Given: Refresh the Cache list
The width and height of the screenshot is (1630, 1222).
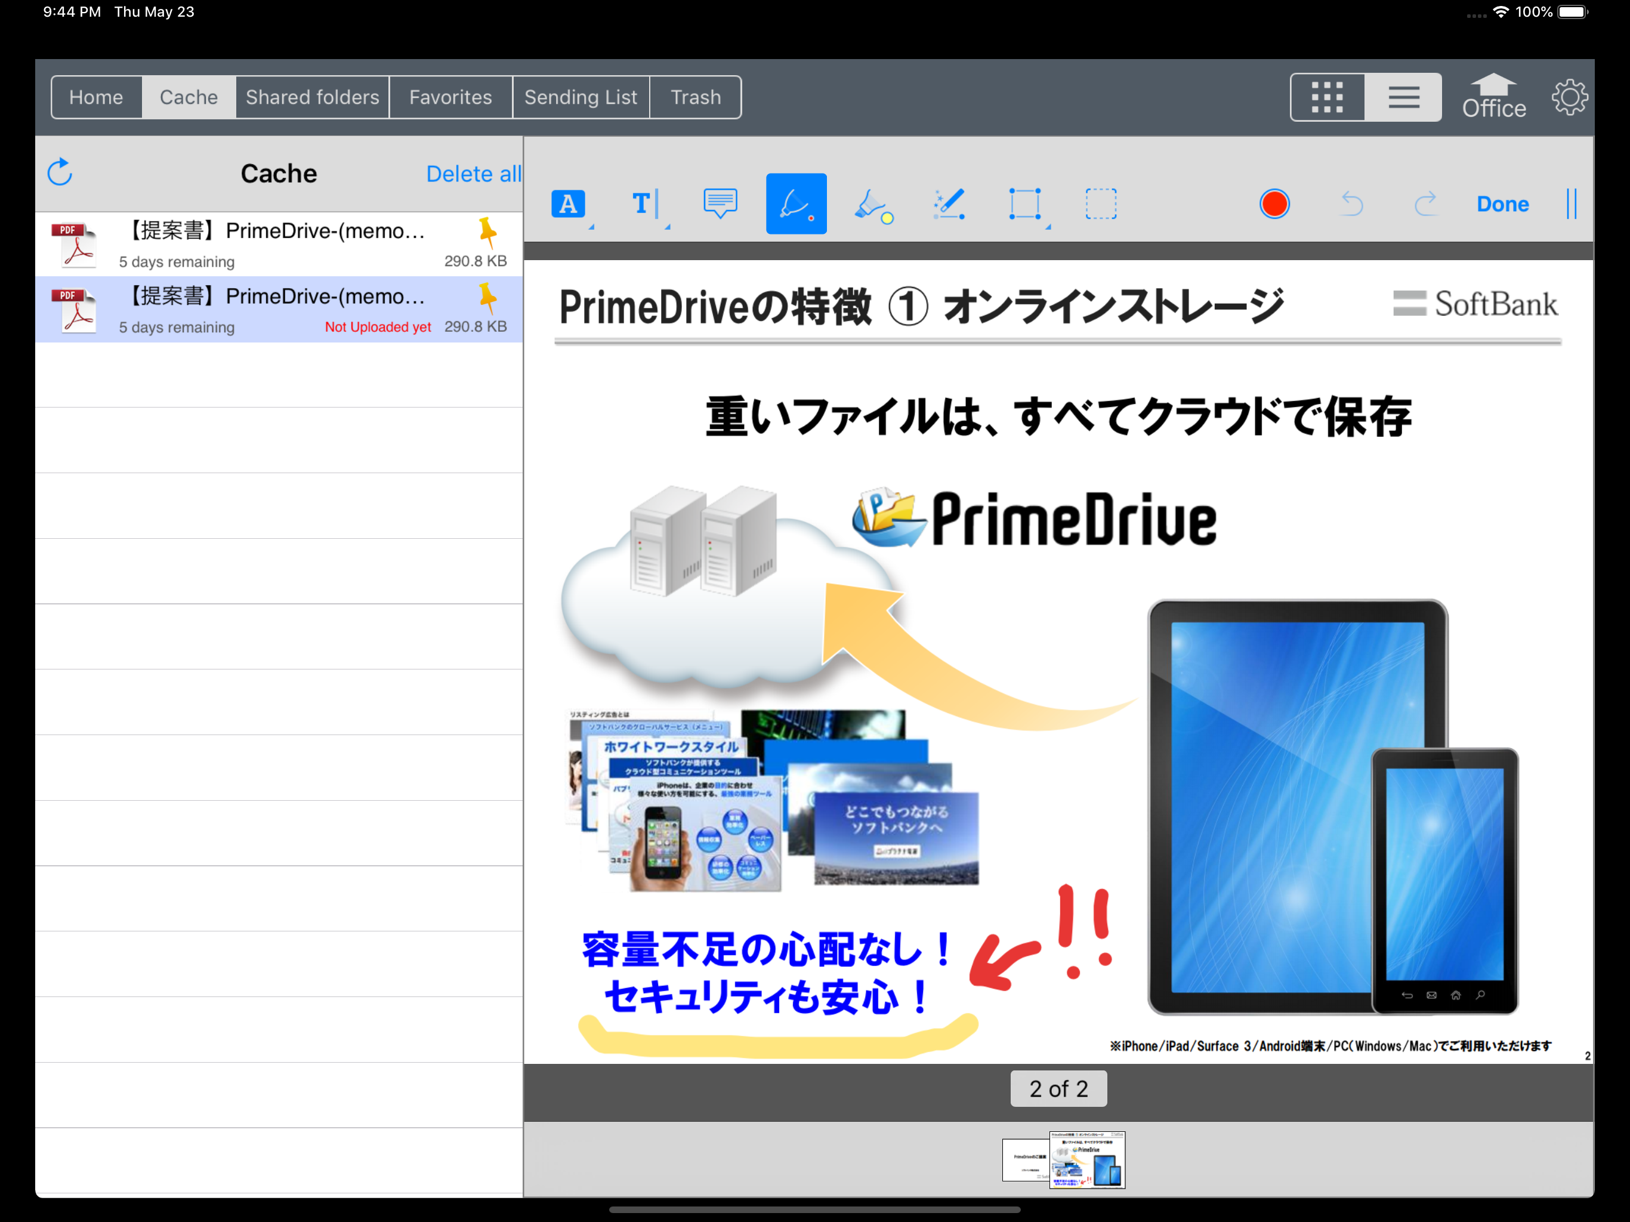Looking at the screenshot, I should tap(60, 172).
